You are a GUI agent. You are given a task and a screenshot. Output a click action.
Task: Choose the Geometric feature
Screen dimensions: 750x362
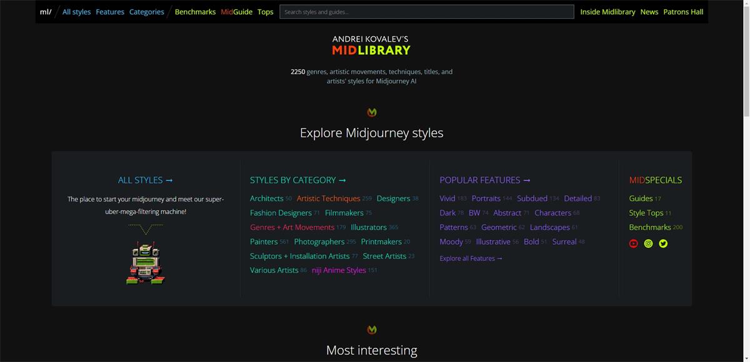coord(499,227)
